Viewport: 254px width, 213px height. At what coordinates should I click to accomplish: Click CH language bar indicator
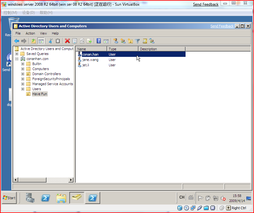pos(182,197)
